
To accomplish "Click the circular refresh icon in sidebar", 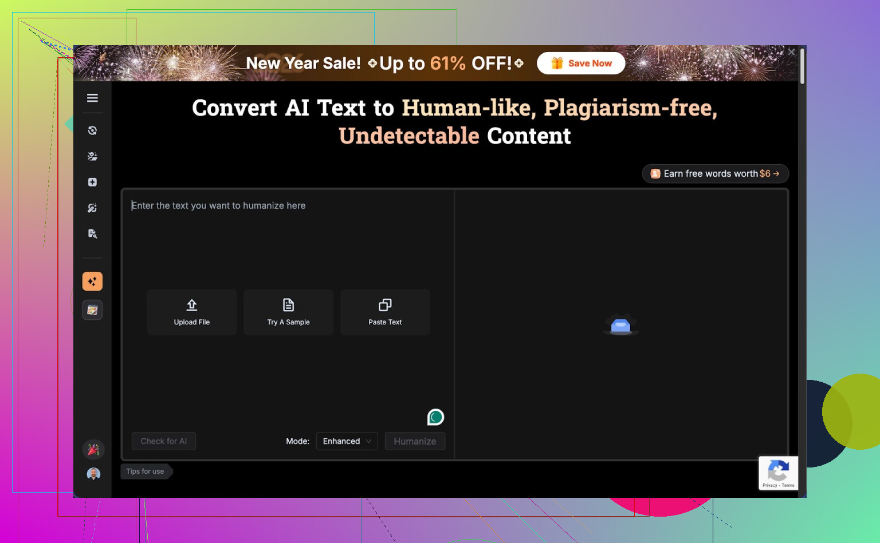I will click(x=92, y=130).
